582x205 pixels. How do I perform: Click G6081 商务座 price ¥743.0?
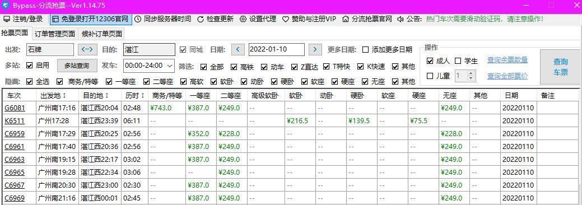[x=161, y=108]
